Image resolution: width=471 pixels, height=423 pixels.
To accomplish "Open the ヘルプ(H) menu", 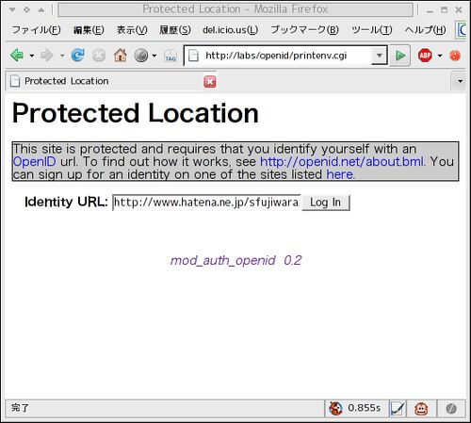I will (x=425, y=30).
